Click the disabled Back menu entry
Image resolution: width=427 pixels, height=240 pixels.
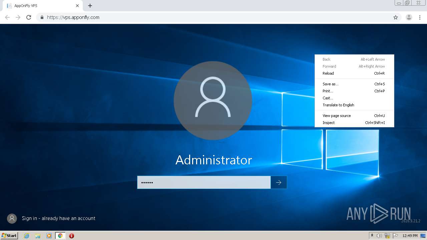click(354, 59)
